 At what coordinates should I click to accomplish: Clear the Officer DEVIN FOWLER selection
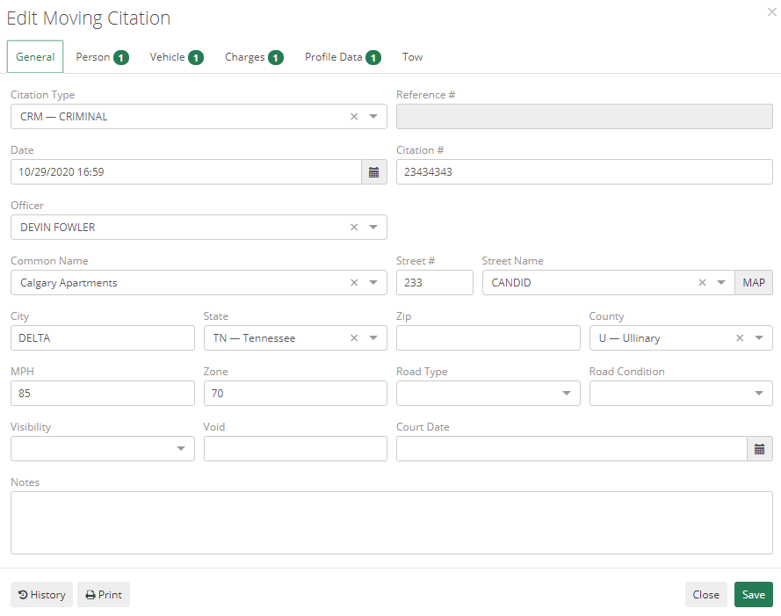354,228
